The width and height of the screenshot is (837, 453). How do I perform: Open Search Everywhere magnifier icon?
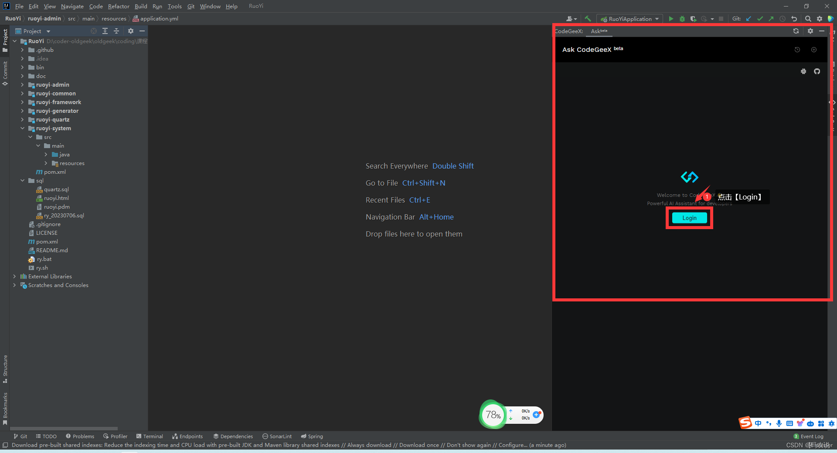coord(808,19)
